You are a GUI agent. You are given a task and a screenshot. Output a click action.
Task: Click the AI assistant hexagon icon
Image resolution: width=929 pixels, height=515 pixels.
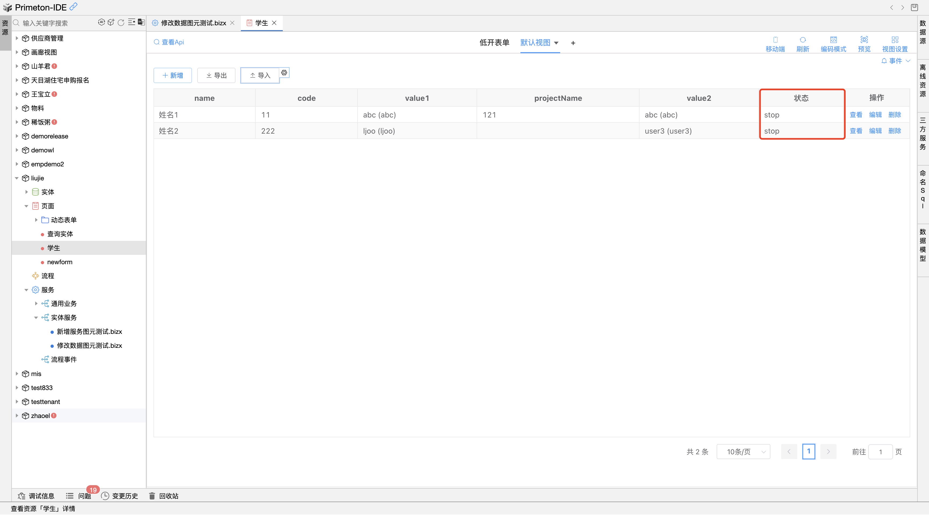coord(101,22)
